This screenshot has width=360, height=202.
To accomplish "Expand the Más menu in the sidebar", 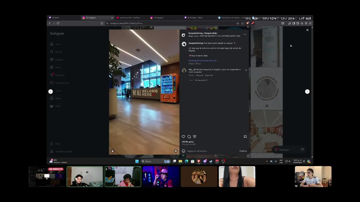I will click(x=55, y=144).
